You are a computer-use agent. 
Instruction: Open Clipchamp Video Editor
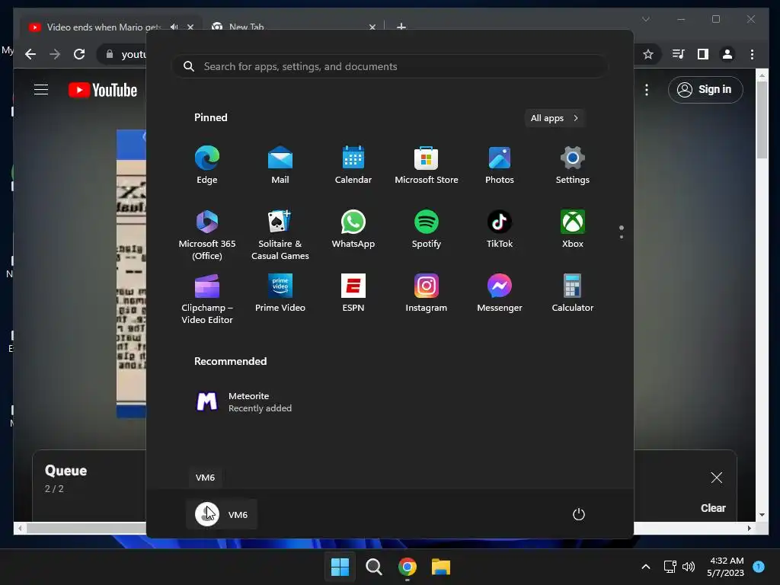(207, 299)
